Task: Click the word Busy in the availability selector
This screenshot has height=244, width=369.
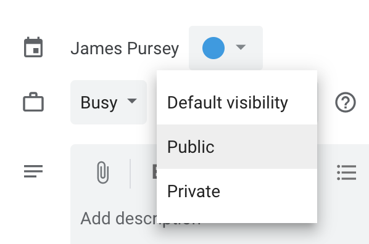Action: tap(99, 103)
